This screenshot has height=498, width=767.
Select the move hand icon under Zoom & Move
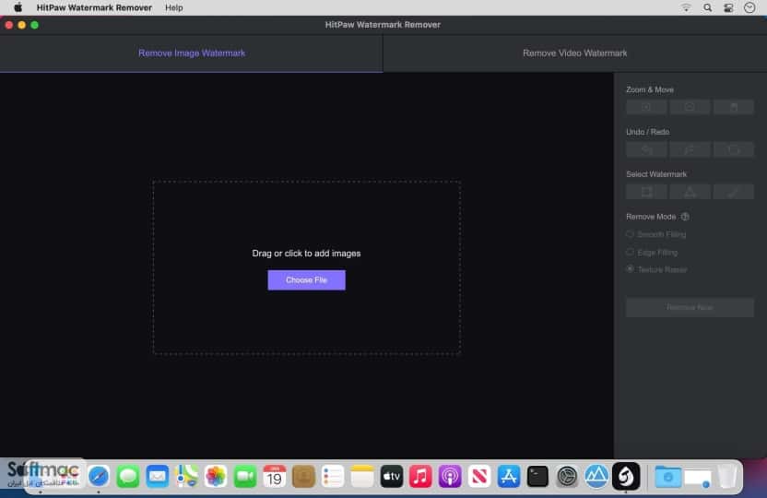(733, 107)
